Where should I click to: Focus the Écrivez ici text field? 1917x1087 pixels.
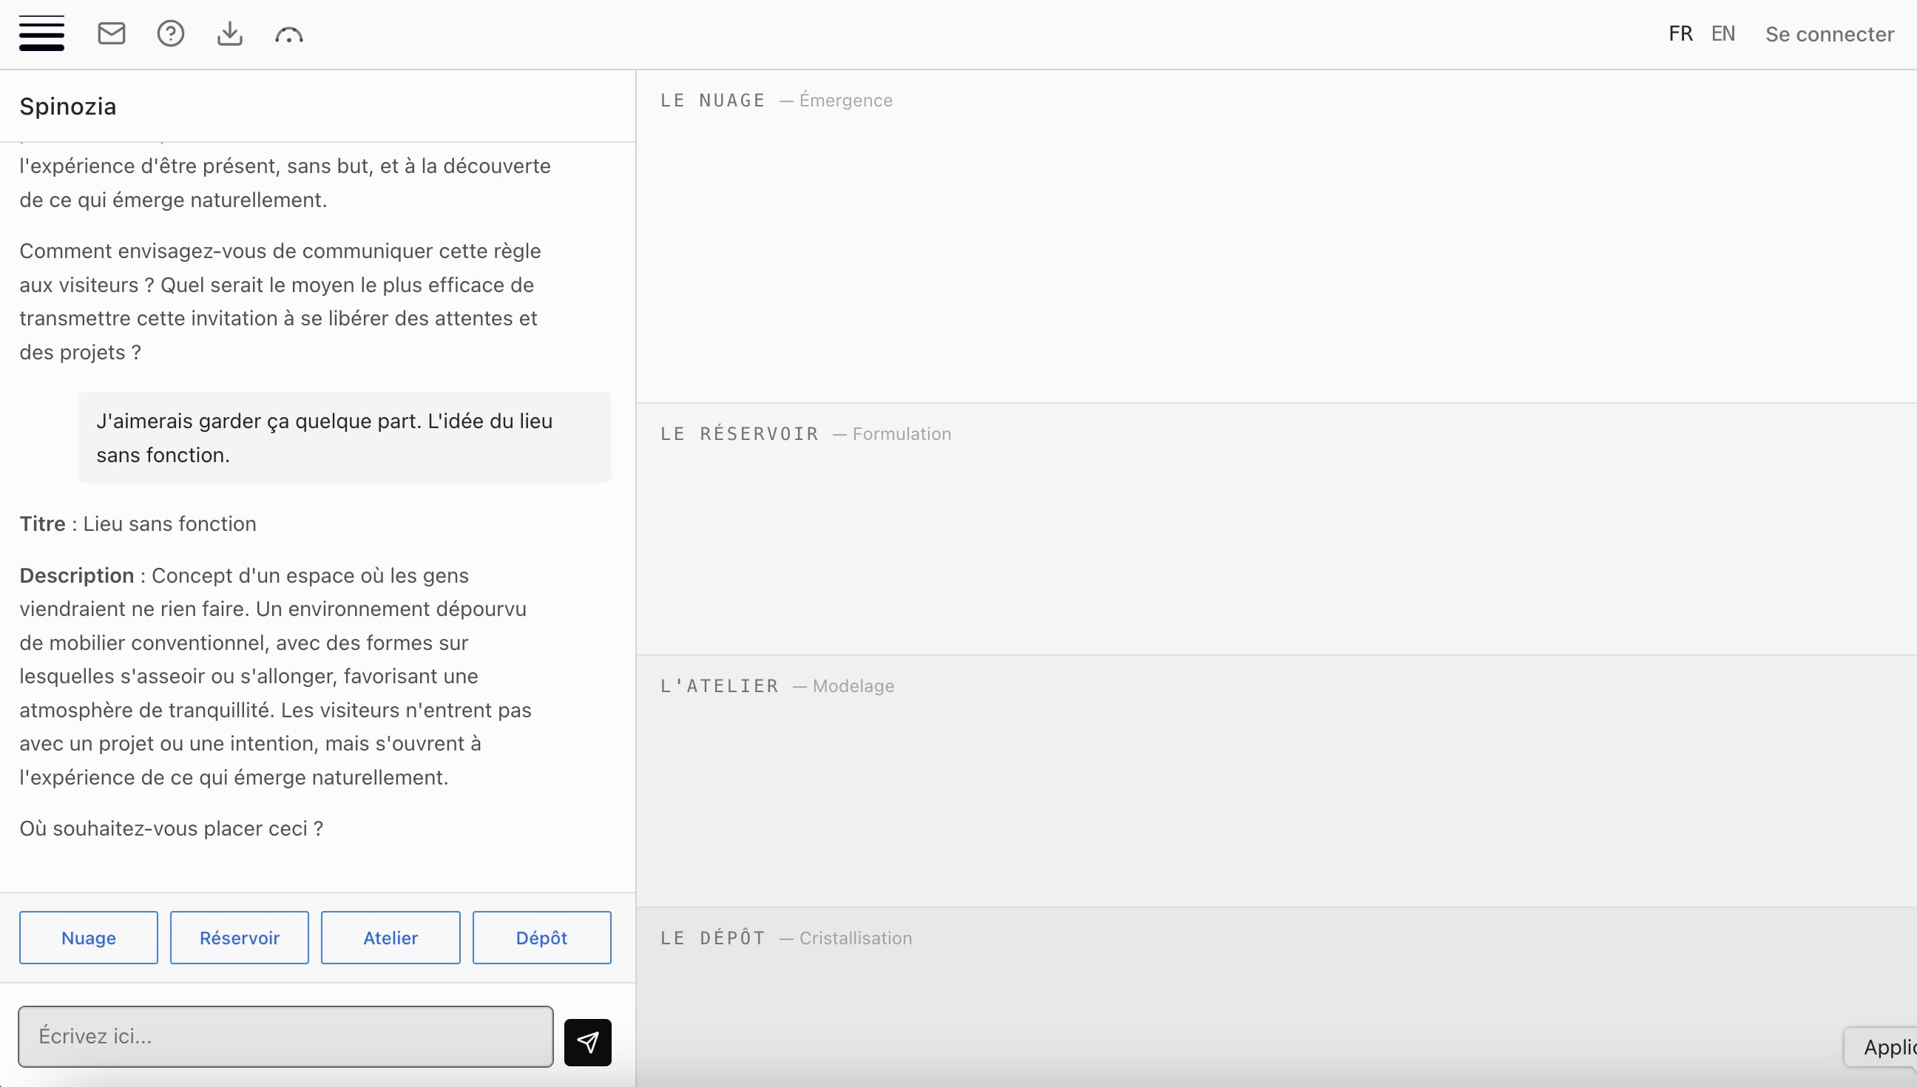[285, 1035]
